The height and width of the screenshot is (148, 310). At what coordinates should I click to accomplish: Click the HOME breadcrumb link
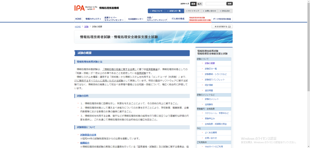tap(78, 27)
